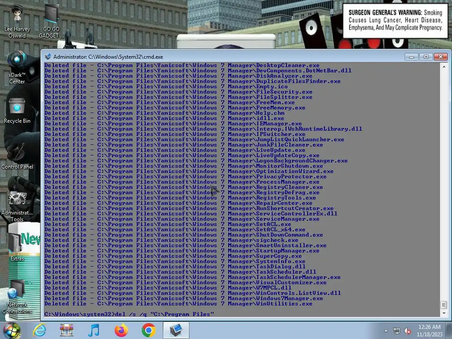
Task: Select the active cmd.exe taskbar button
Action: click(176, 330)
